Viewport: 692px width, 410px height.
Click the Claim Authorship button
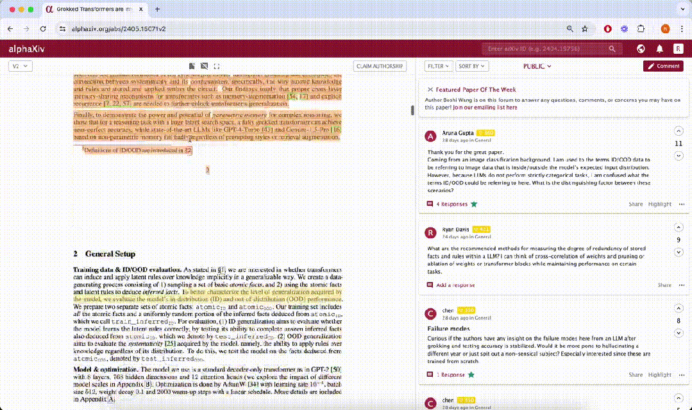click(380, 66)
